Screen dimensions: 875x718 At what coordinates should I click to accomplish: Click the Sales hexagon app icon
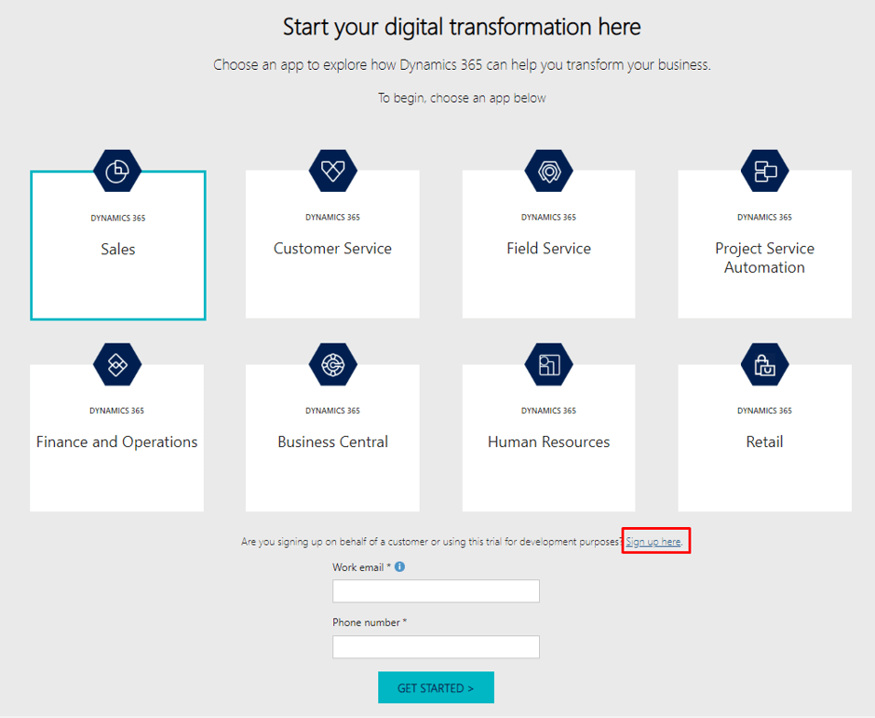click(117, 170)
